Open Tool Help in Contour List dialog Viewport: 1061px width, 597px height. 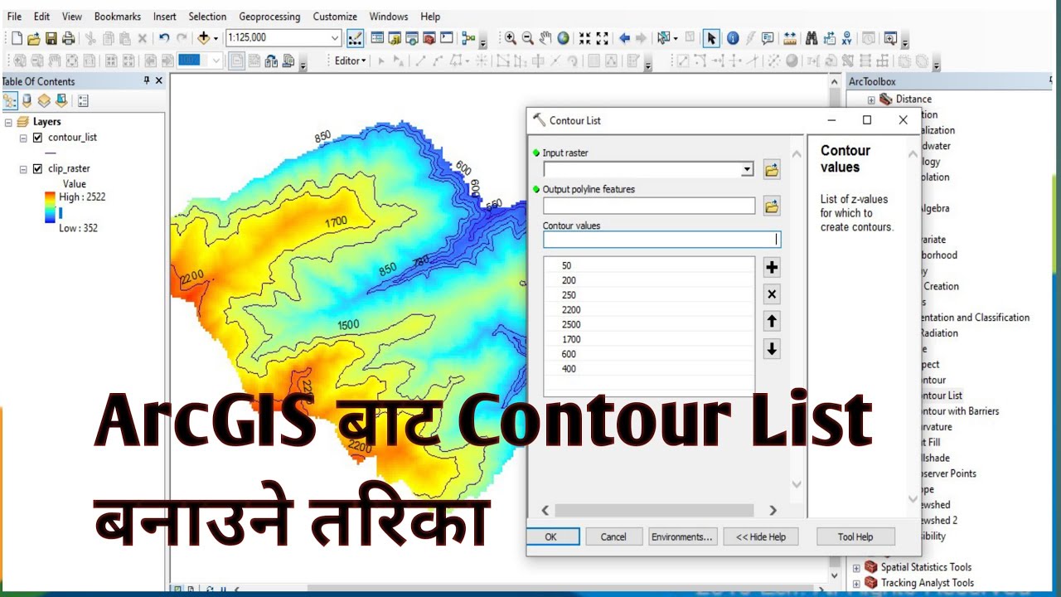click(855, 536)
